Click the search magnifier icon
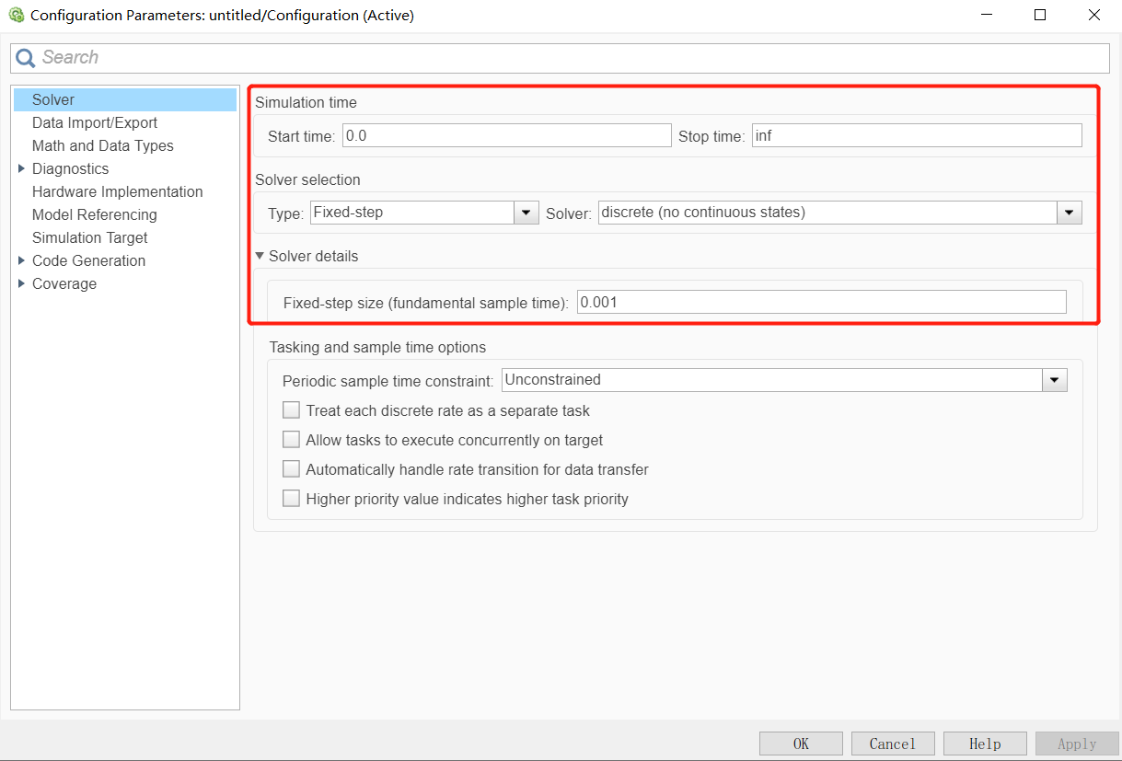1122x761 pixels. point(25,58)
